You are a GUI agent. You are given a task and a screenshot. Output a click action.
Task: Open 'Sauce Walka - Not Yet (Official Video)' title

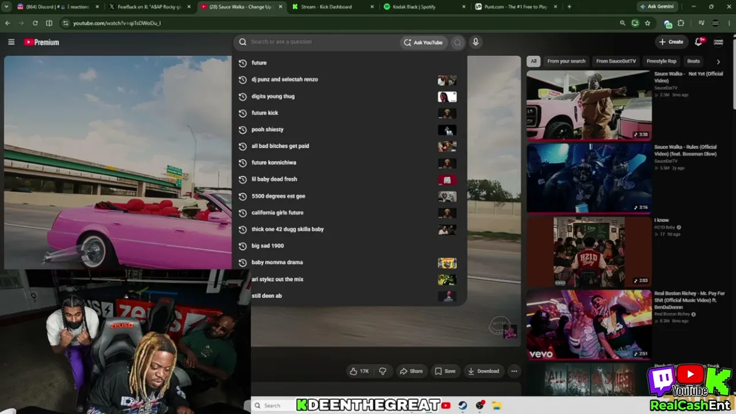[689, 77]
